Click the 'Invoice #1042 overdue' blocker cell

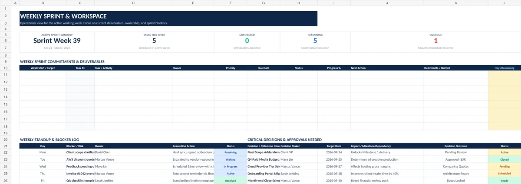[x=80, y=174]
